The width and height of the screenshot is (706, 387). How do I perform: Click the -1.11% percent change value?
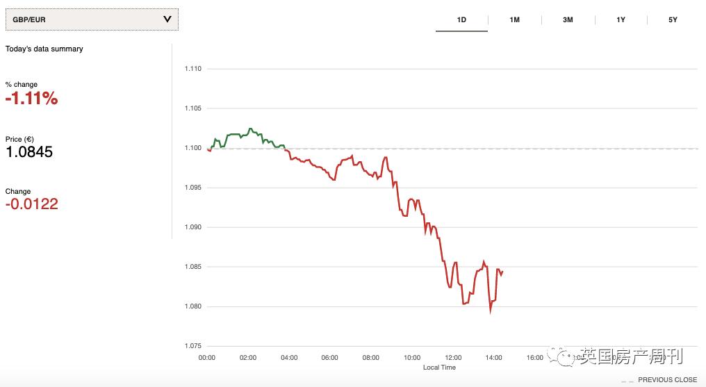31,99
